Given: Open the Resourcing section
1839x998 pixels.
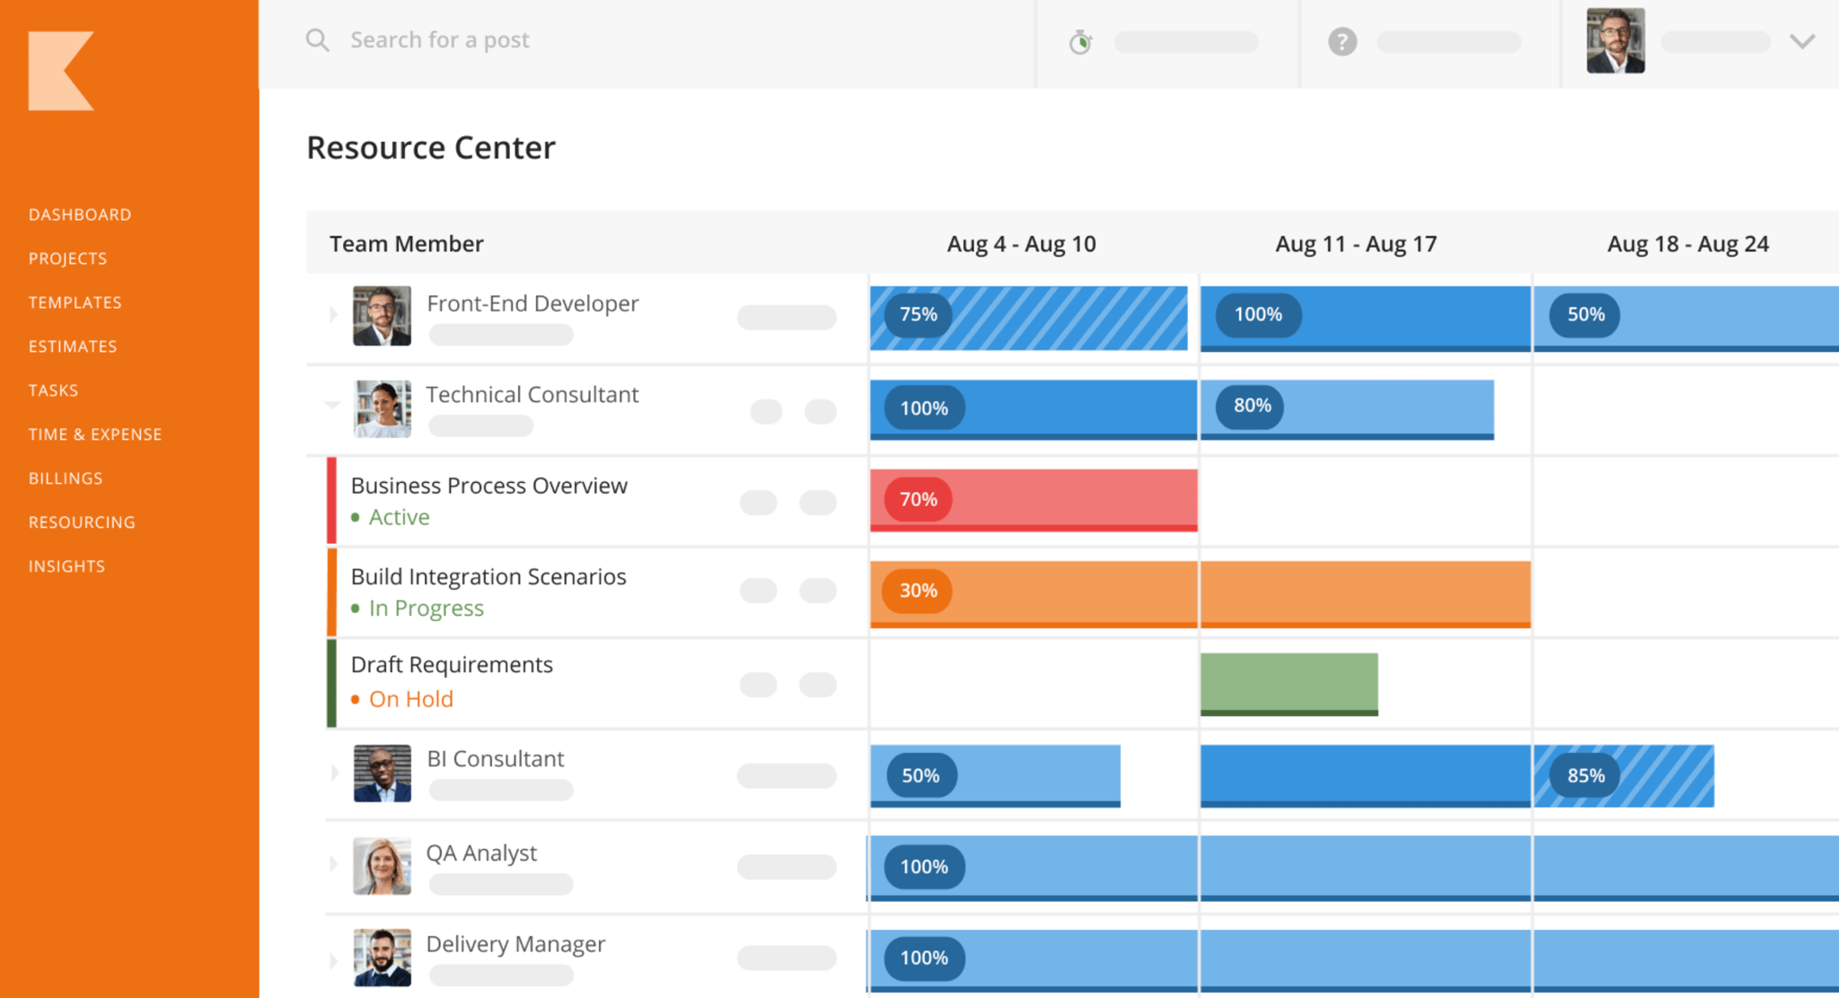Looking at the screenshot, I should coord(82,521).
